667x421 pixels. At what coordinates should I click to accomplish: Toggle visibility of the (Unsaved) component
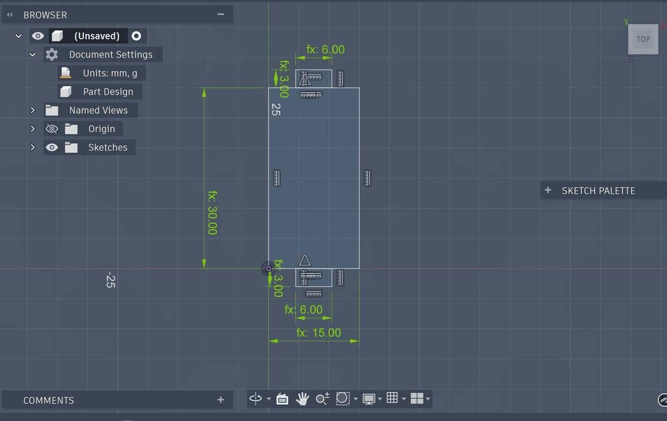coord(38,36)
